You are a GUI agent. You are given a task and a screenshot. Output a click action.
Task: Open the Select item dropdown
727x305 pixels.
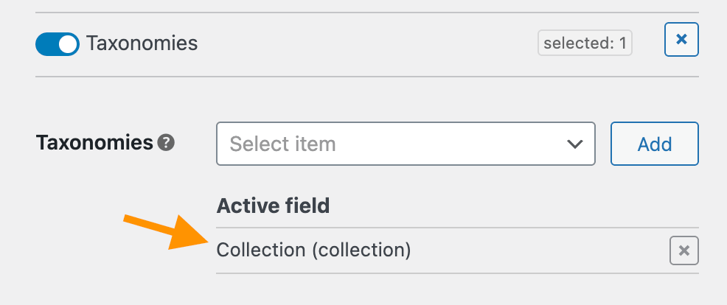[x=405, y=144]
